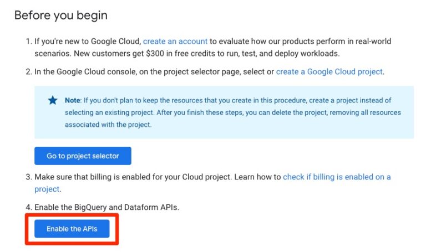426x252 pixels.
Task: Click the "Make sure that billing is enabled" text
Action: pos(93,177)
